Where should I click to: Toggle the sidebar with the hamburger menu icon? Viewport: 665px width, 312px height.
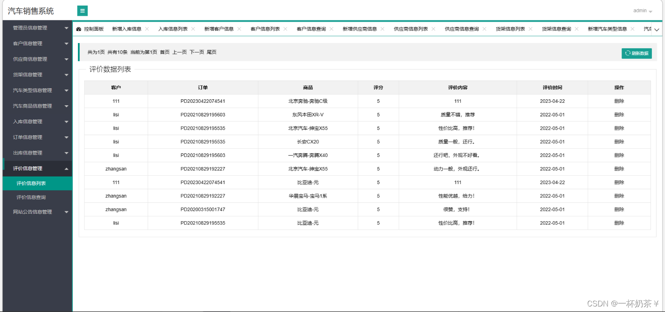[x=83, y=11]
